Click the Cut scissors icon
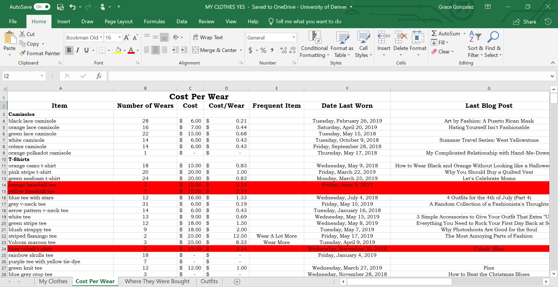Screen dimensions: 558x287 pyautogui.click(x=22, y=34)
